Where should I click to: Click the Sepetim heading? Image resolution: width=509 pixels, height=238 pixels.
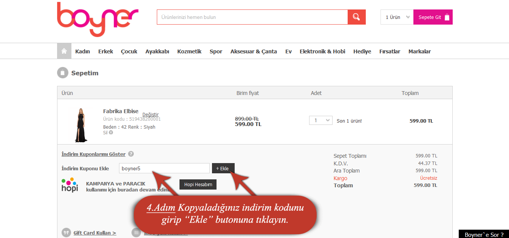point(85,73)
